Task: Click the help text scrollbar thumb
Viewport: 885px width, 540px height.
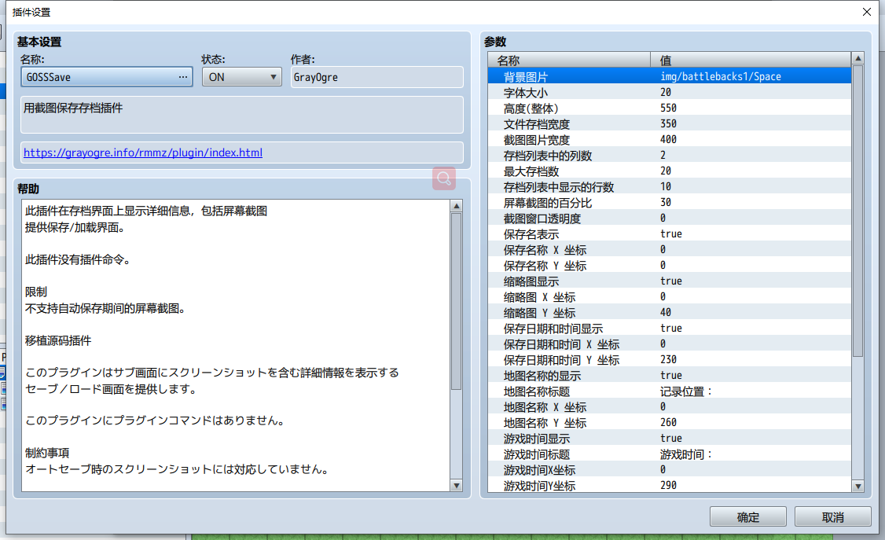Action: (457, 301)
